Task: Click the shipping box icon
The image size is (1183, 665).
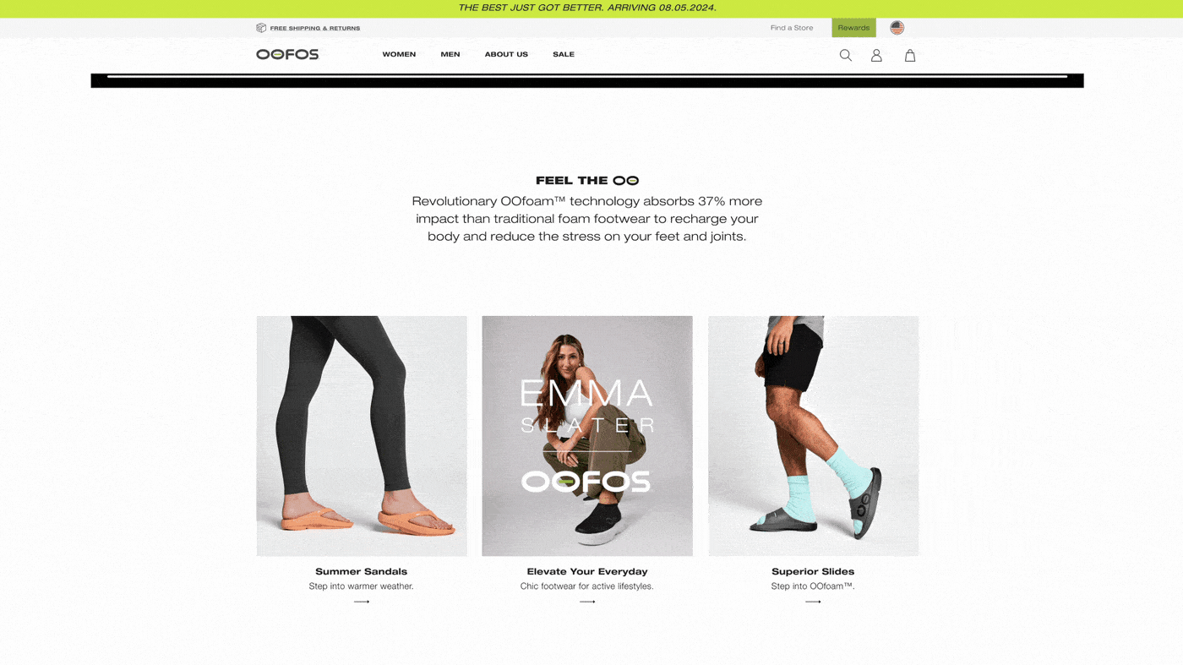Action: coord(261,28)
